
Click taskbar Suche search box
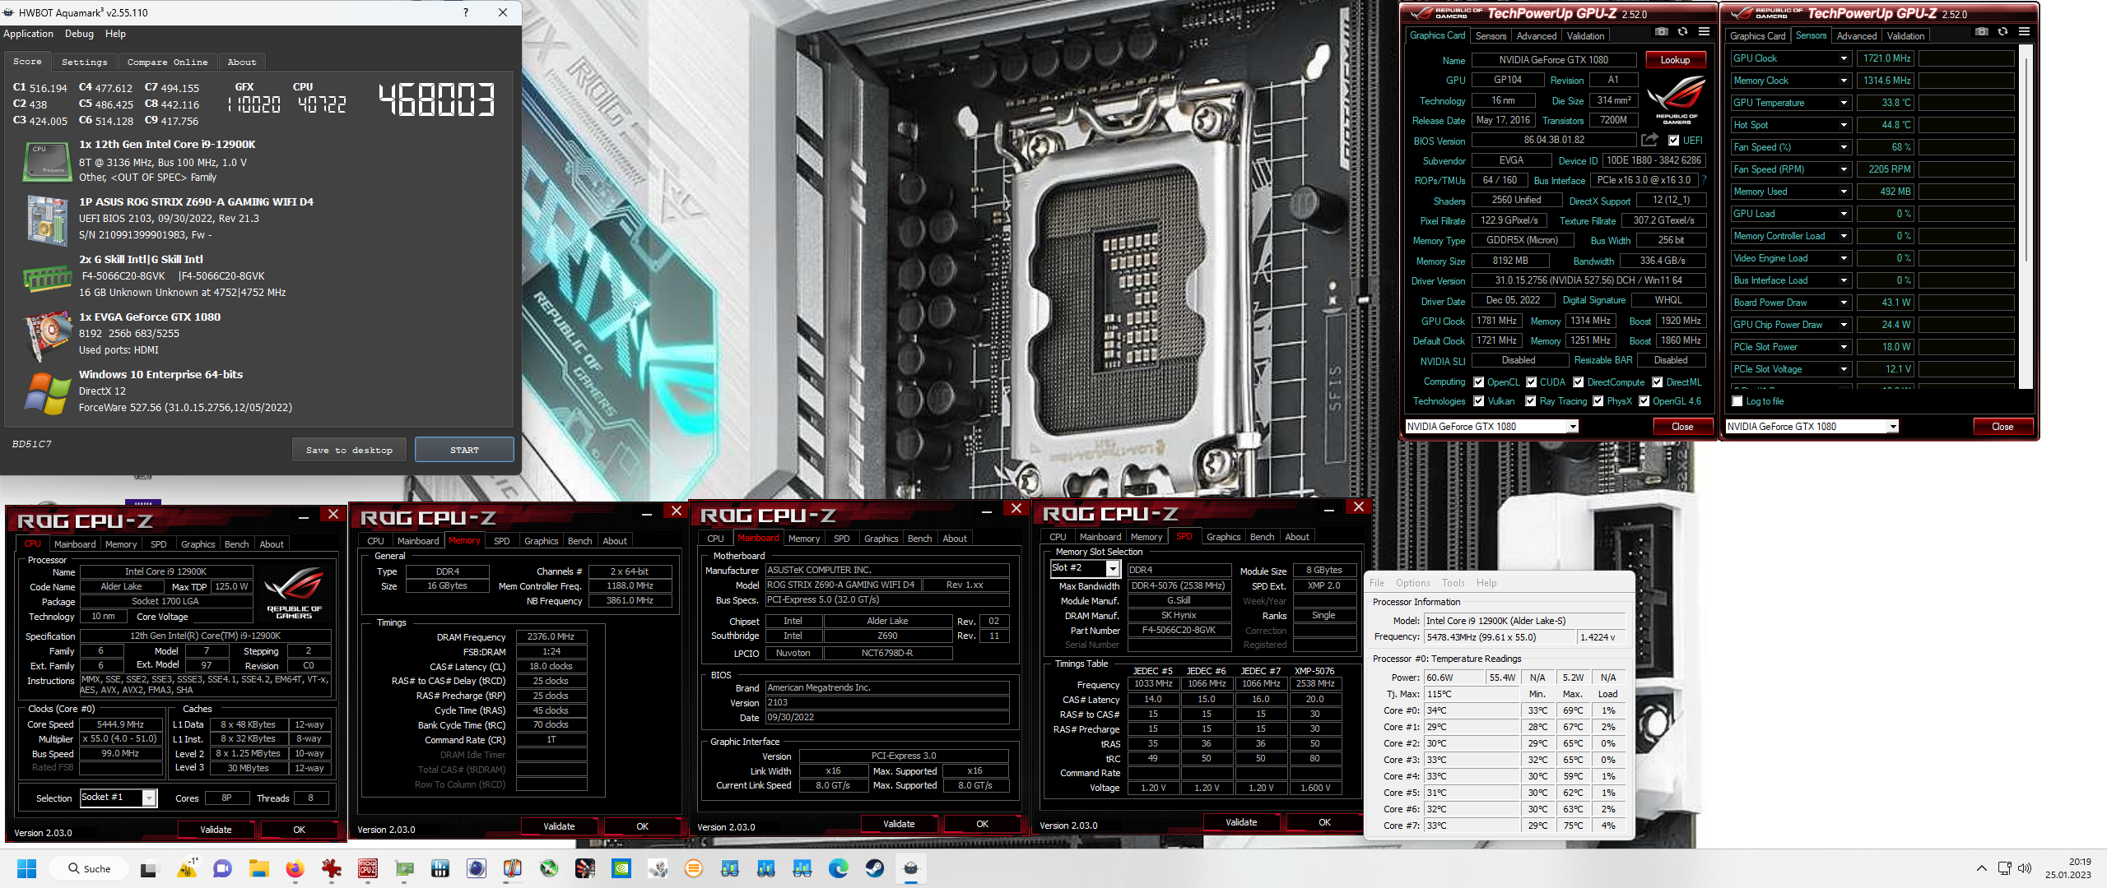click(90, 868)
